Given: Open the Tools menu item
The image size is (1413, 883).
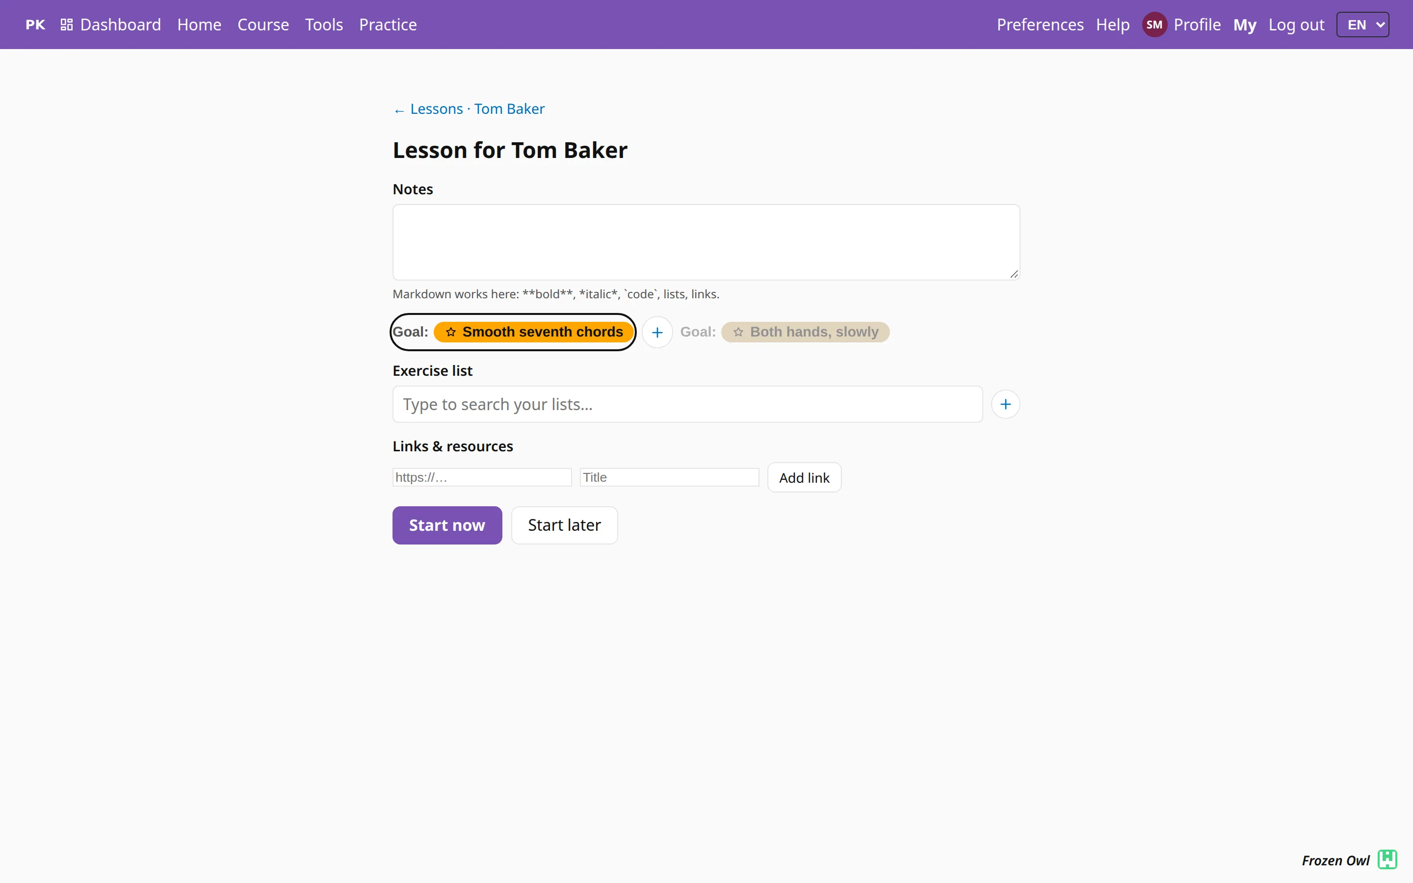Looking at the screenshot, I should (323, 25).
